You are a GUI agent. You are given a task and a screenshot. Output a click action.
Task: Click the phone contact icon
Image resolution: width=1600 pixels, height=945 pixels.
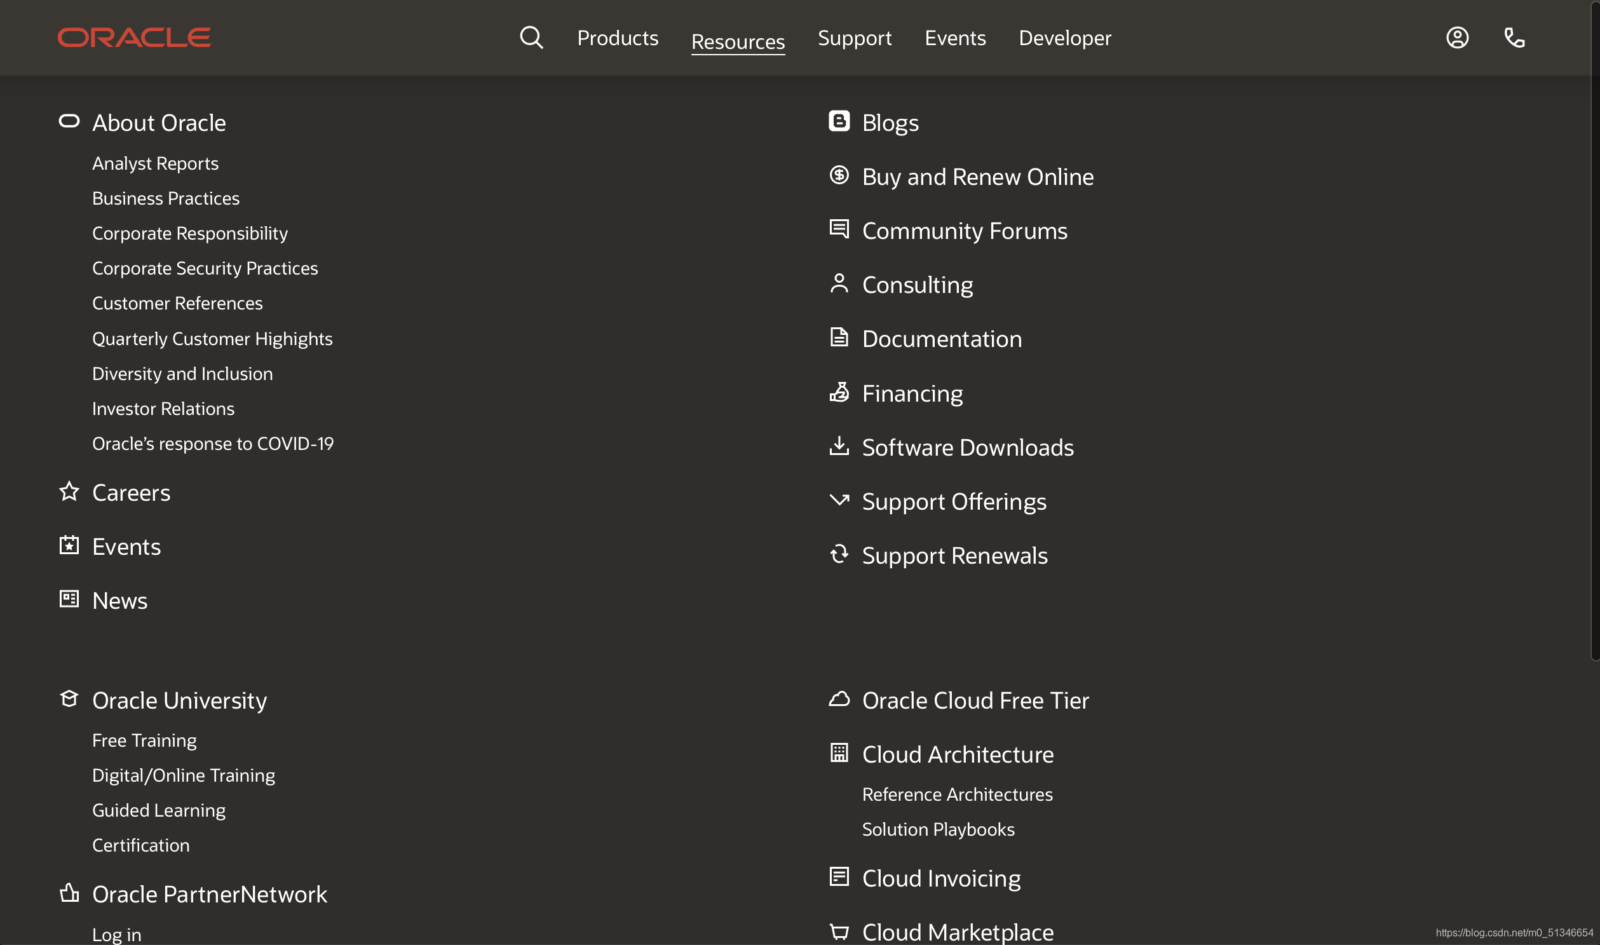tap(1514, 37)
